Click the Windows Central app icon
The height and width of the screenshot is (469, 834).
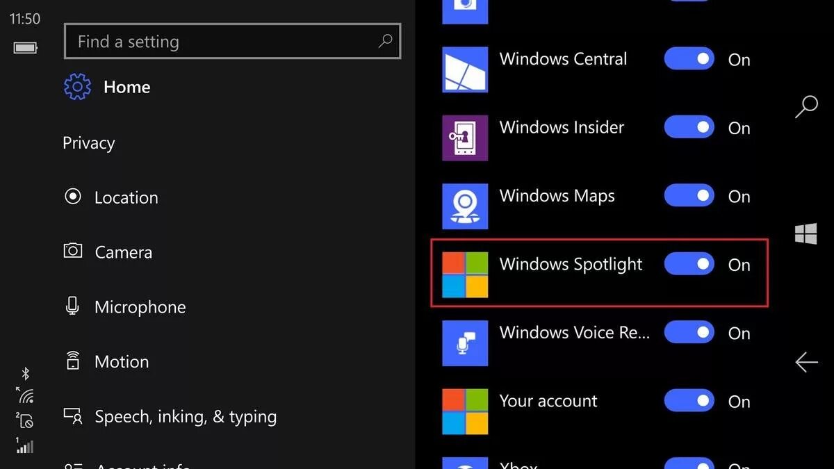click(x=465, y=69)
